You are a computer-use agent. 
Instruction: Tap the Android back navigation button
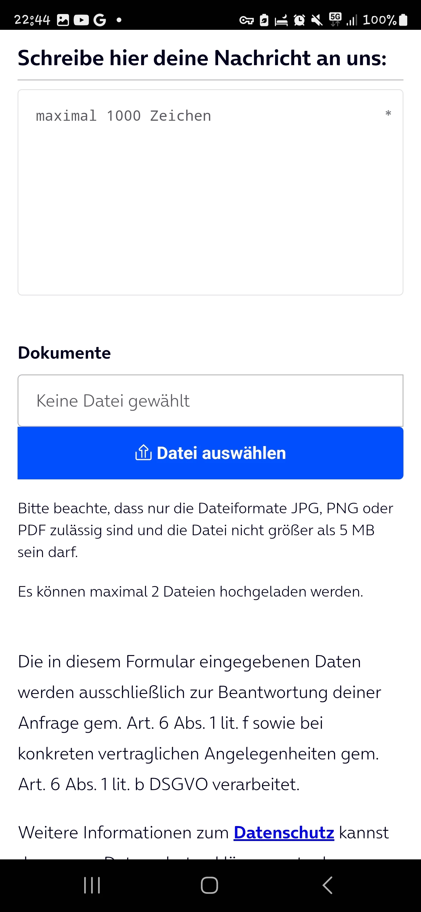click(x=328, y=885)
